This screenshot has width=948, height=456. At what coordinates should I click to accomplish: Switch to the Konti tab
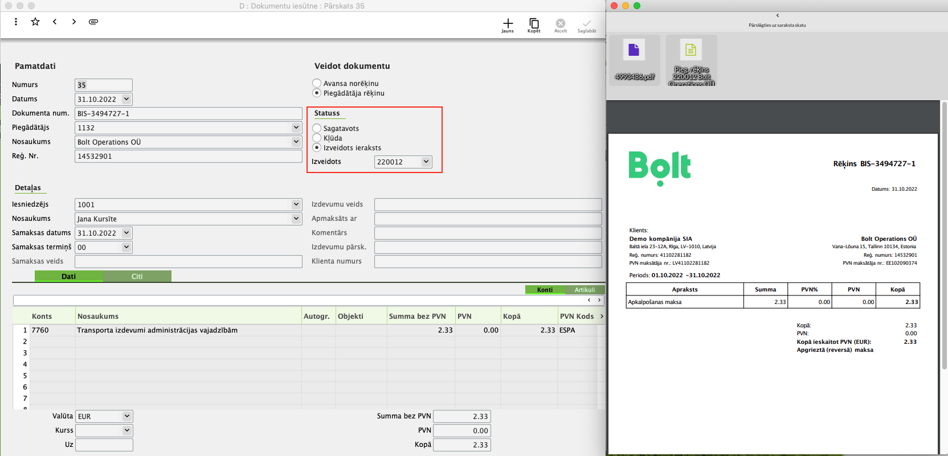coord(545,290)
